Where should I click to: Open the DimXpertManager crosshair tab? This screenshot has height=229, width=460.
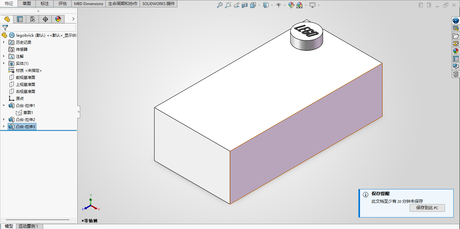(x=45, y=19)
